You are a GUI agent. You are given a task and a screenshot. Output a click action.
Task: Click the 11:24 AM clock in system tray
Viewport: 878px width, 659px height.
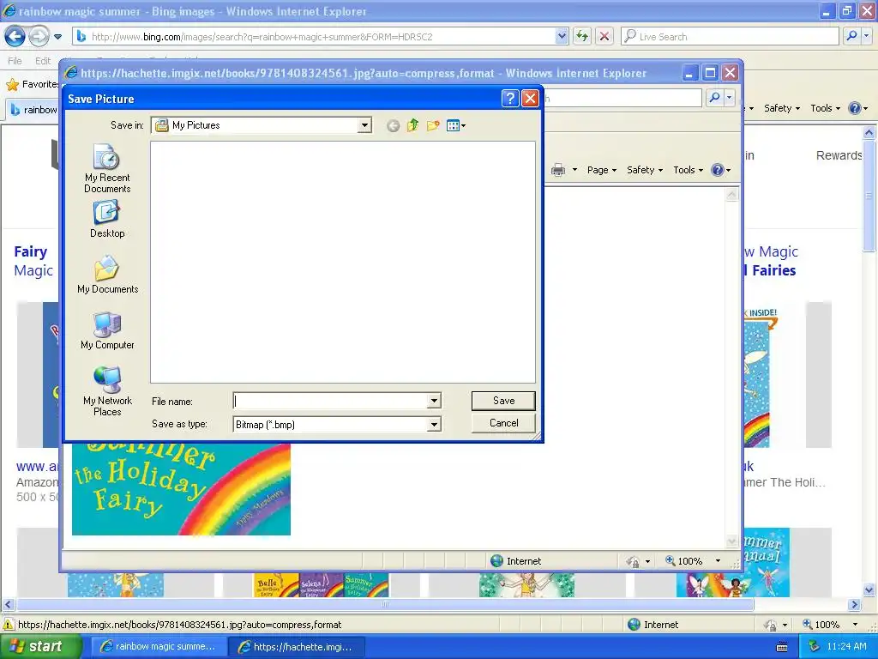click(846, 647)
